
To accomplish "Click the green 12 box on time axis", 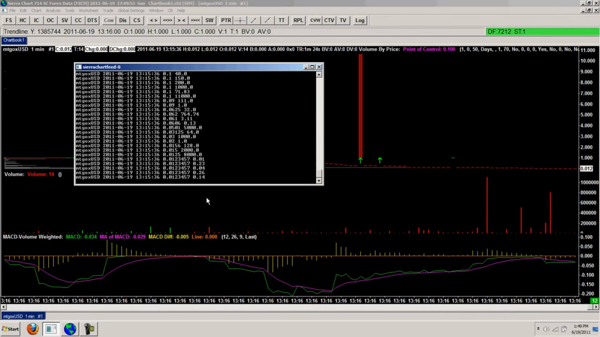I will point(594,301).
